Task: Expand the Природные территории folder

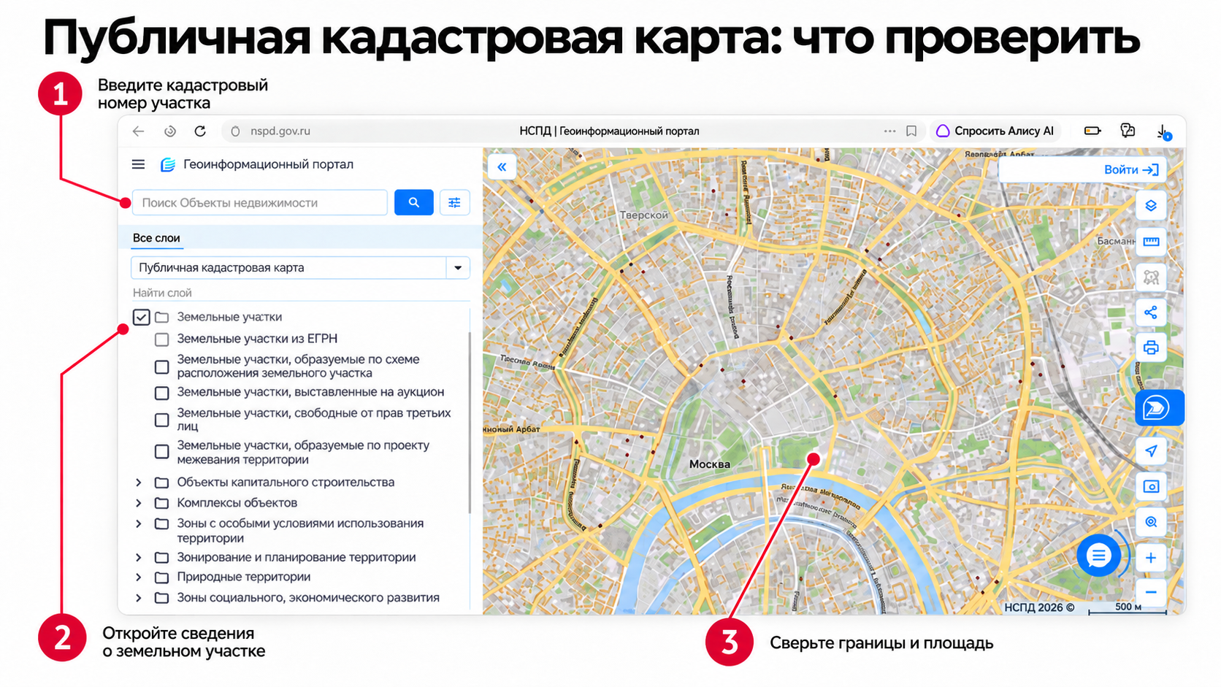Action: (139, 577)
